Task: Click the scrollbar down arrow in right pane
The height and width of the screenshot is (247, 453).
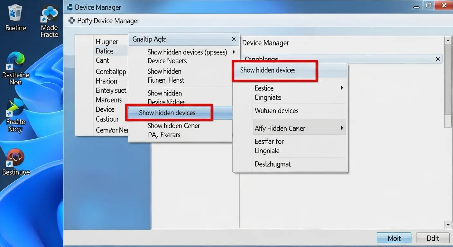Action: 448,225
